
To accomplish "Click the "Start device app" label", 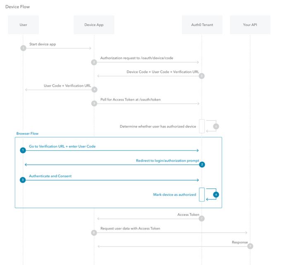I will coord(43,44).
